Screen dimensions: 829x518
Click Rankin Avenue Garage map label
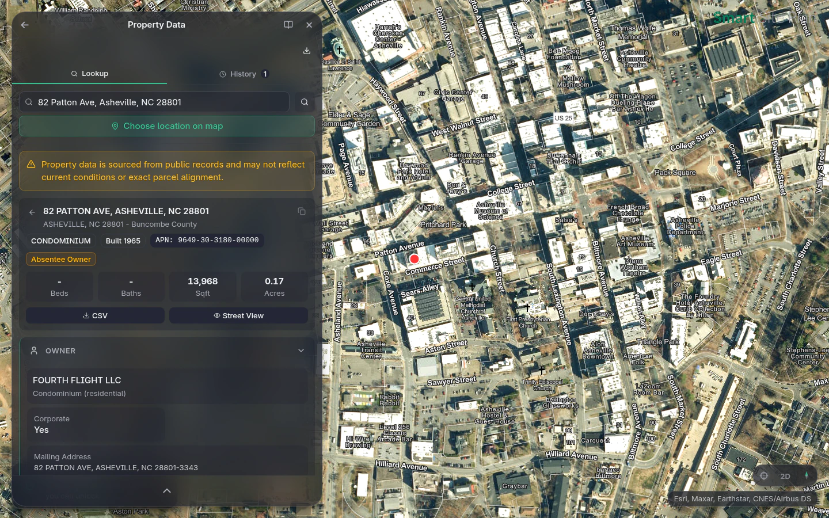pyautogui.click(x=472, y=158)
